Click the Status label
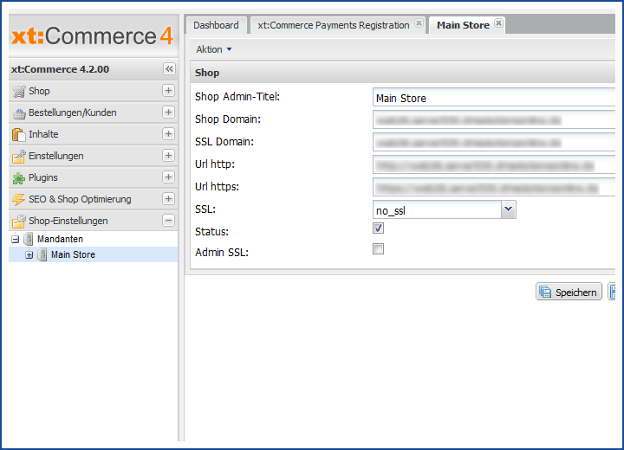 click(x=211, y=232)
